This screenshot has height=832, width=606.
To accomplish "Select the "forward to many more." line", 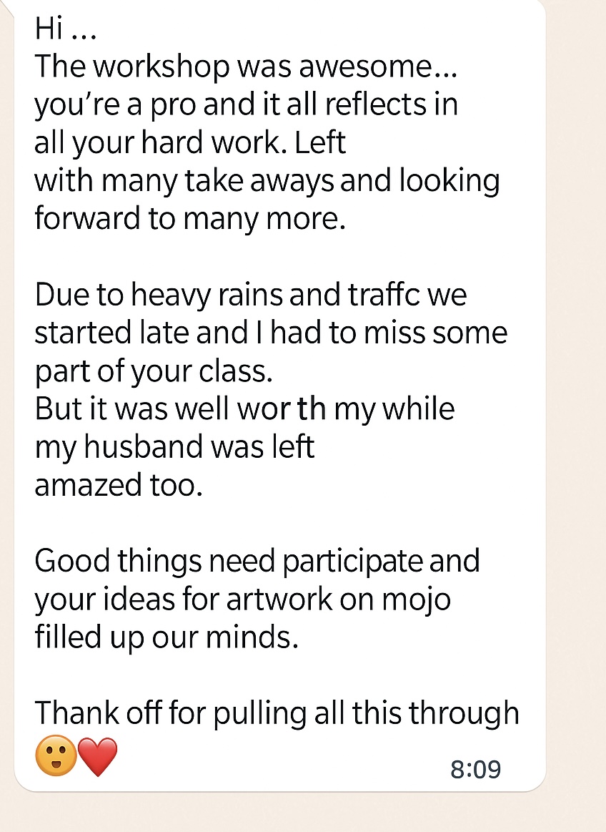I will click(190, 218).
